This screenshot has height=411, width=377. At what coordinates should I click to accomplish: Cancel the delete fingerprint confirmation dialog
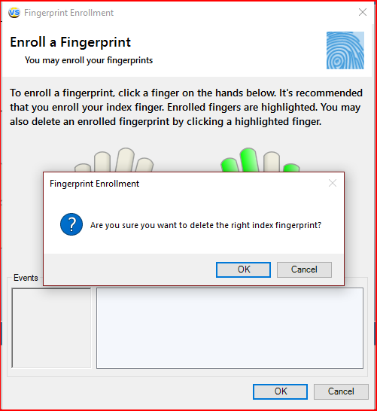[304, 269]
